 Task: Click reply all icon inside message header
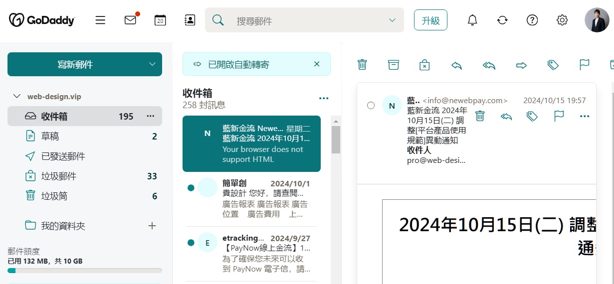[506, 116]
